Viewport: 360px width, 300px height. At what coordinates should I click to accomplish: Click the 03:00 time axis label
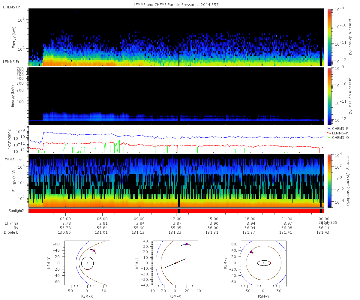(x=66, y=219)
